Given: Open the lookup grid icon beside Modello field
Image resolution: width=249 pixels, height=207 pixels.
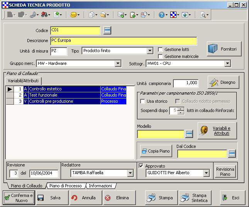Looking at the screenshot, I should click(189, 134).
